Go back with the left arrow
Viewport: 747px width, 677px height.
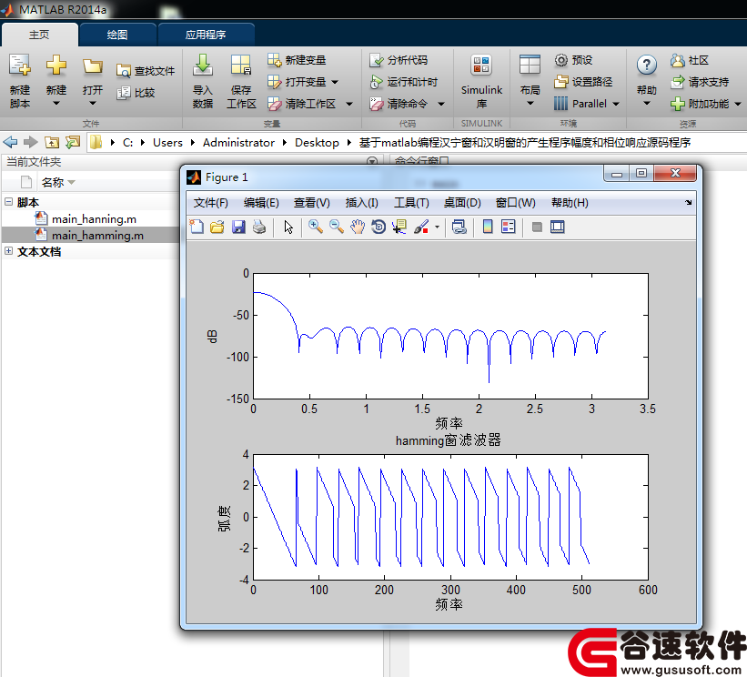[10, 142]
